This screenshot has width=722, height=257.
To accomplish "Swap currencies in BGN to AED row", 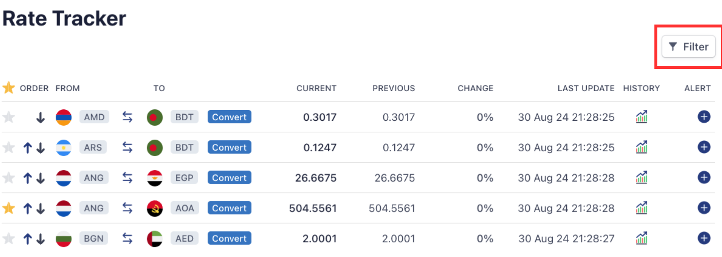I will pyautogui.click(x=127, y=238).
